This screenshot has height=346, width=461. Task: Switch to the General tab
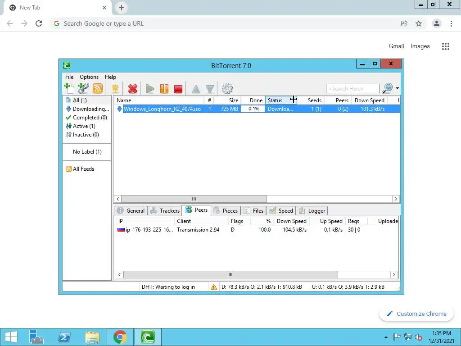[x=131, y=211]
